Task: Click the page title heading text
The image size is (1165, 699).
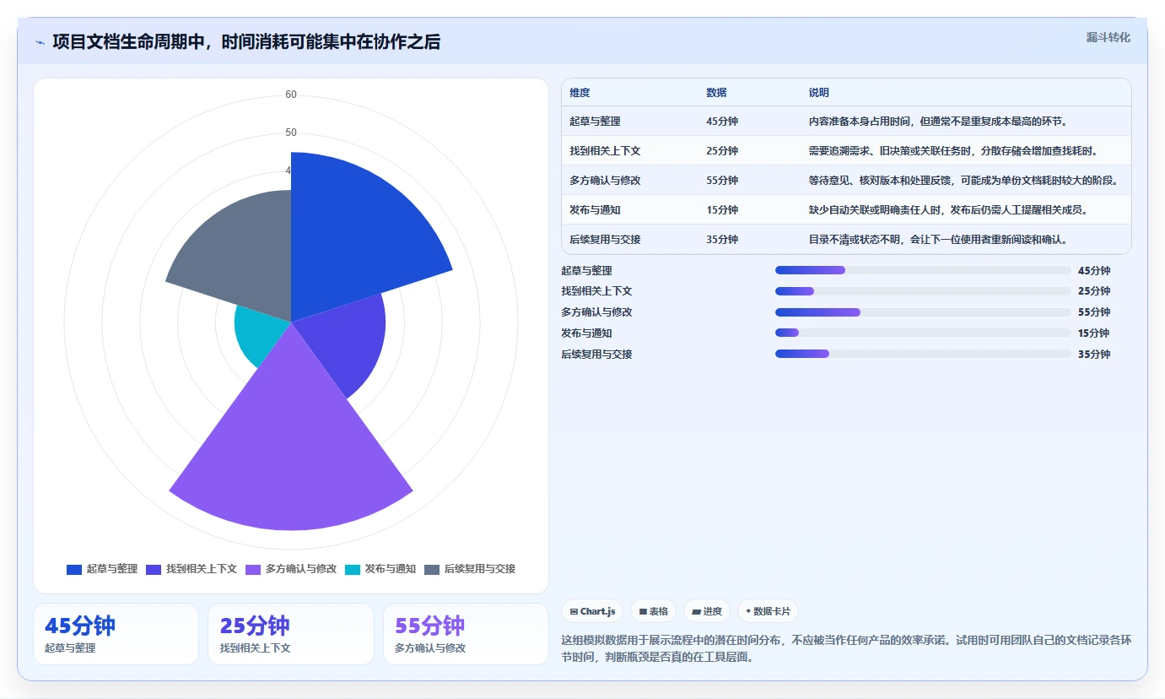Action: 246,42
